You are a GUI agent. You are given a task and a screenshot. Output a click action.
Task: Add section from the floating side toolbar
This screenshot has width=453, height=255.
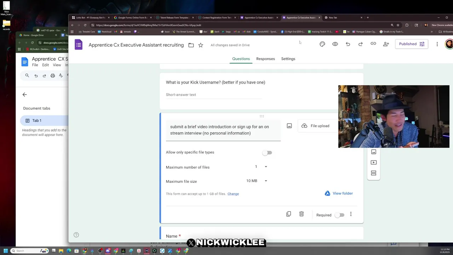(373, 173)
